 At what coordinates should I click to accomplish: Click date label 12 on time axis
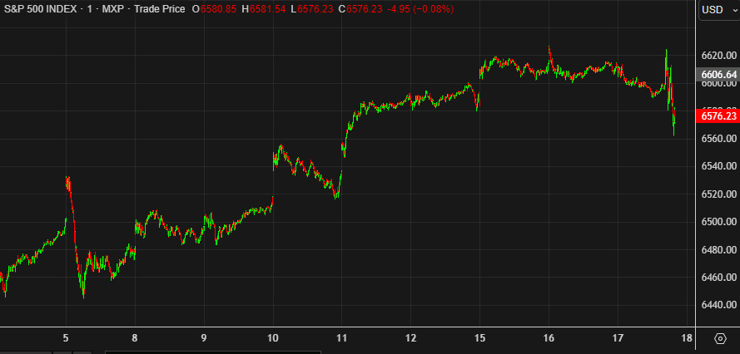point(411,338)
